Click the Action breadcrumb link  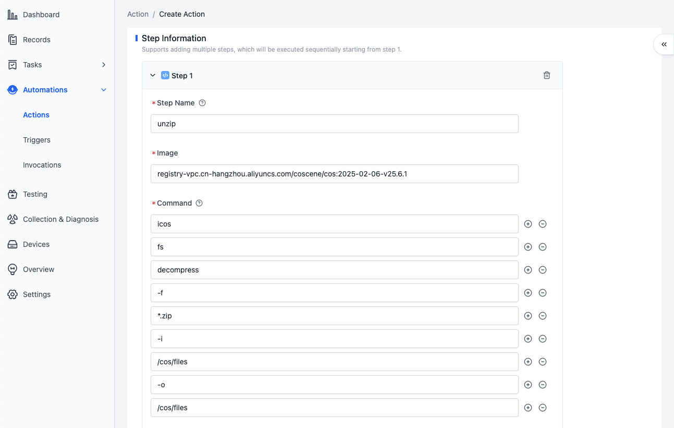pos(138,14)
